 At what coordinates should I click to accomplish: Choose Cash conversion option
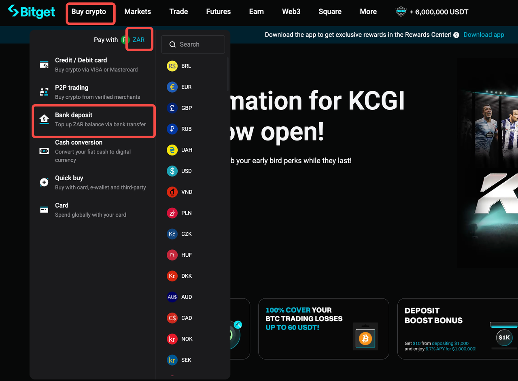tap(93, 151)
